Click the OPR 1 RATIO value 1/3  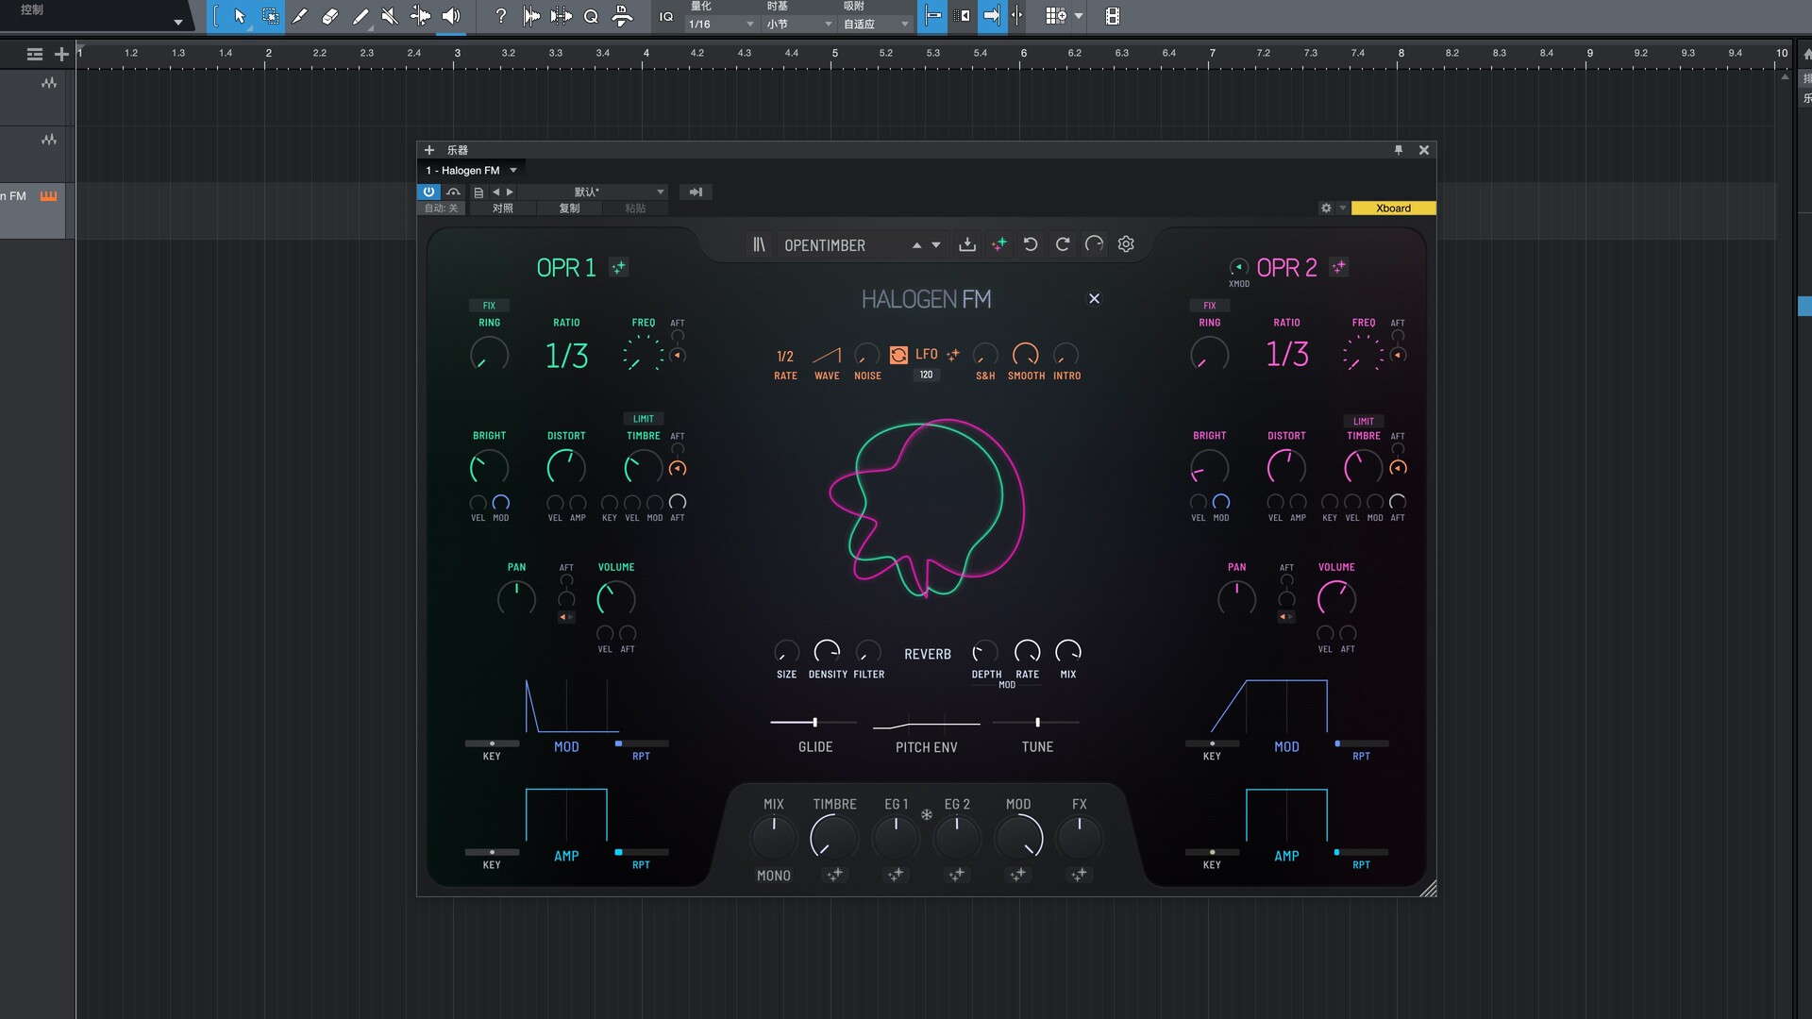[x=566, y=356]
